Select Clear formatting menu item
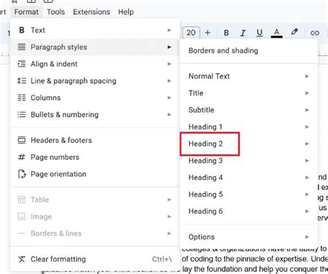 coord(95,259)
